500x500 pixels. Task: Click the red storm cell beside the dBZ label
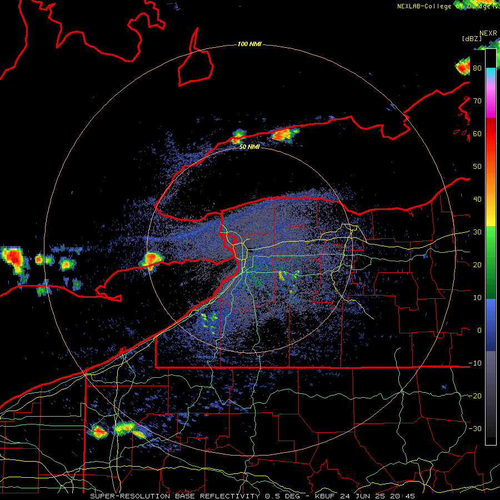tap(463, 67)
